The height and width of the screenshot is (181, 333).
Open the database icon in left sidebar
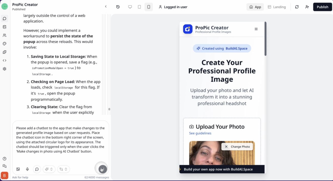(4, 27)
